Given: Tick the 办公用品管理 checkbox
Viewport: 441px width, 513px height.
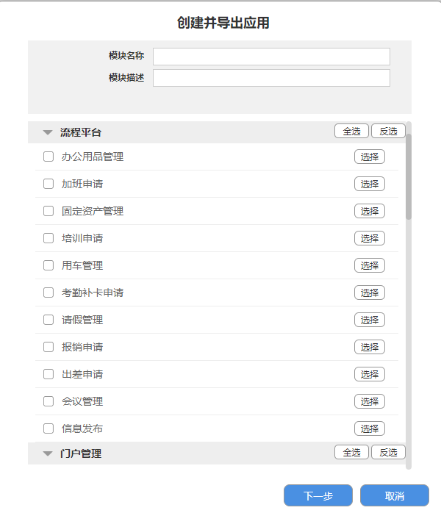Looking at the screenshot, I should coord(49,157).
